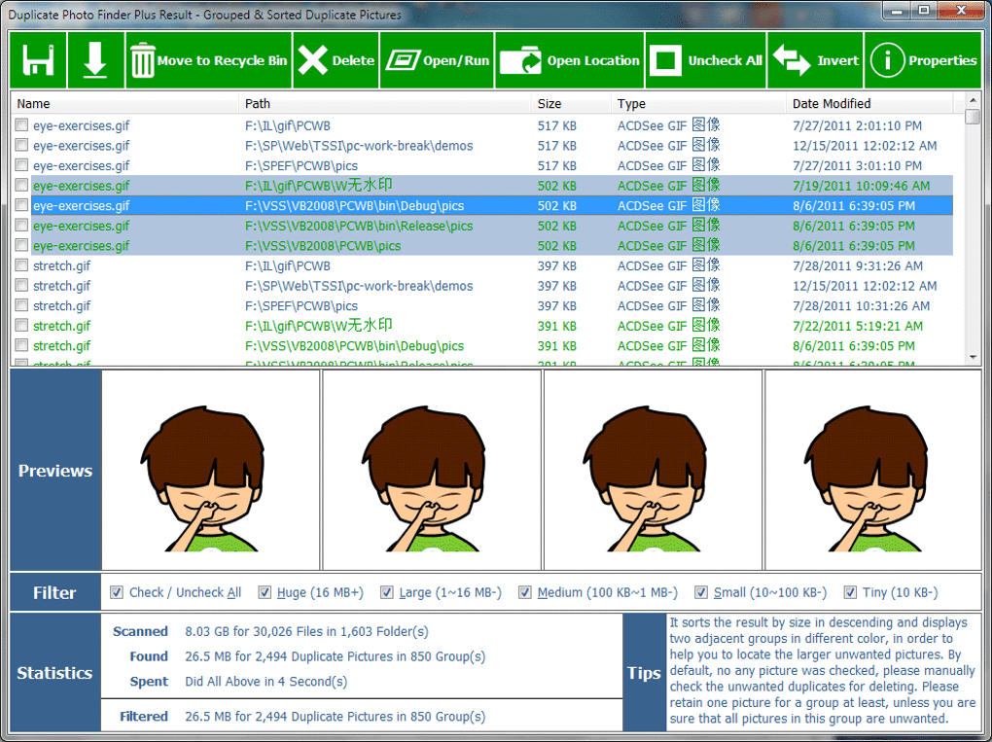Minimize the Duplicate Photo Finder window
The height and width of the screenshot is (742, 992).
(896, 10)
